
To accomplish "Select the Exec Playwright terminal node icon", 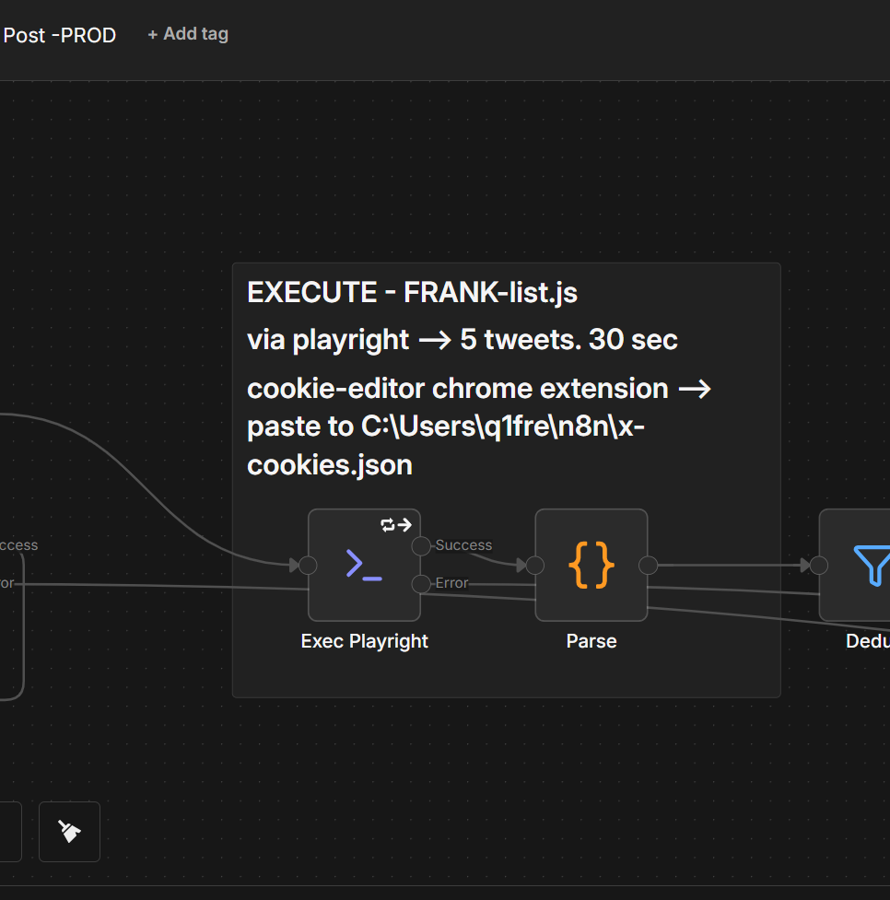I will pyautogui.click(x=364, y=565).
